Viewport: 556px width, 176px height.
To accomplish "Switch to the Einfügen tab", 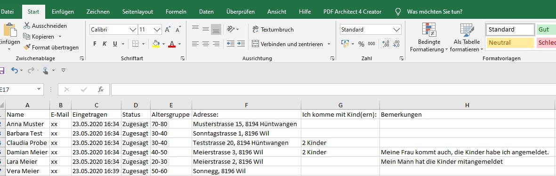I will pyautogui.click(x=63, y=12).
